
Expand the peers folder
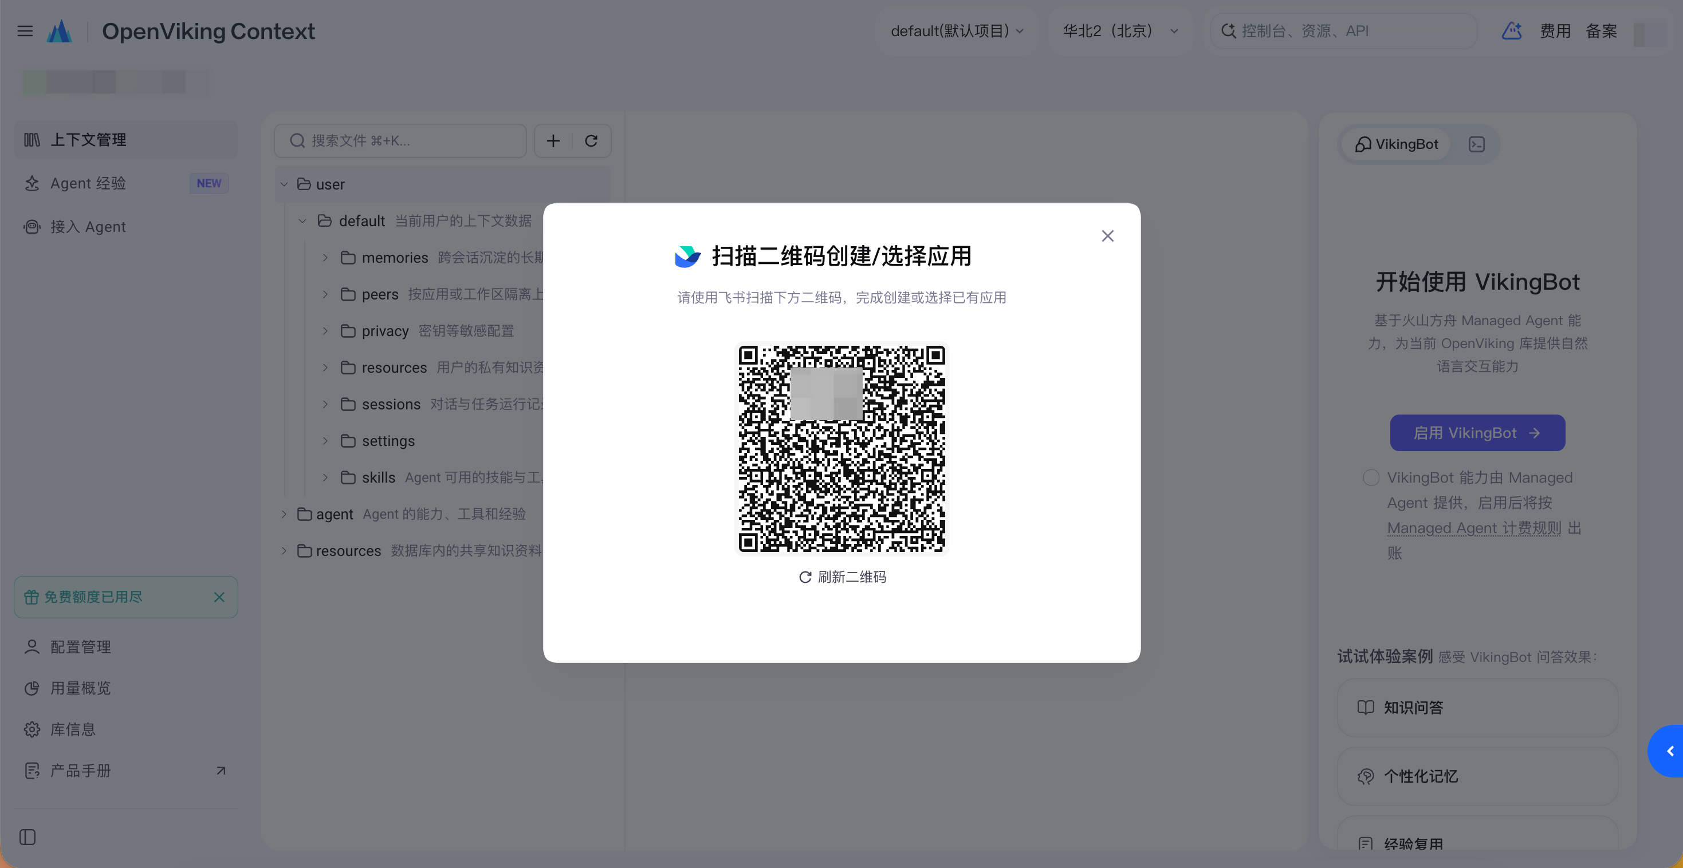325,294
